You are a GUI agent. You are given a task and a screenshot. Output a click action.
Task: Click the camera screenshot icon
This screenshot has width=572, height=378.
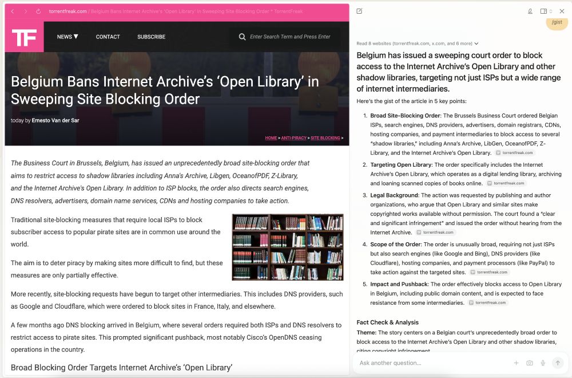coord(530,363)
